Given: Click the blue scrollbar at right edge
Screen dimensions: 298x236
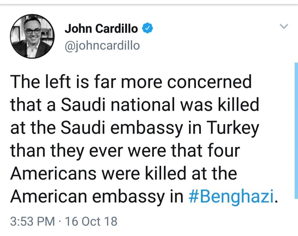Looking at the screenshot, I should 296,130.
